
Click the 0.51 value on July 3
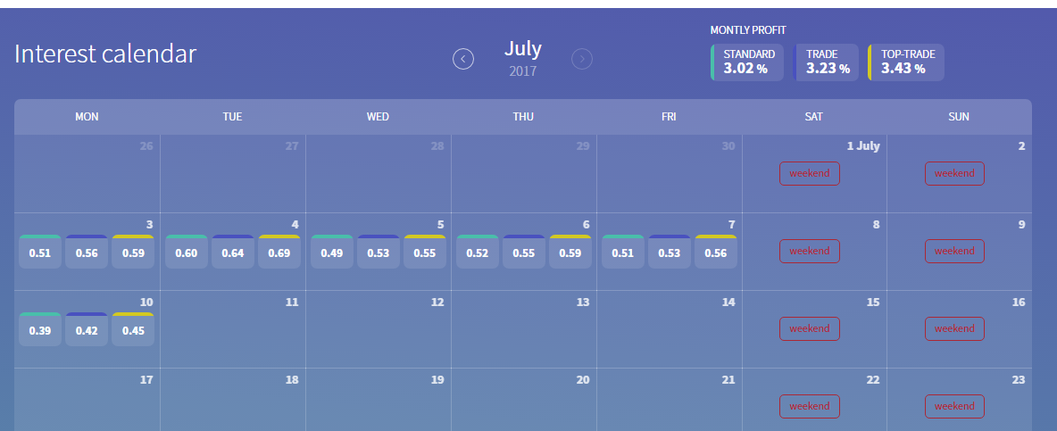coord(40,253)
